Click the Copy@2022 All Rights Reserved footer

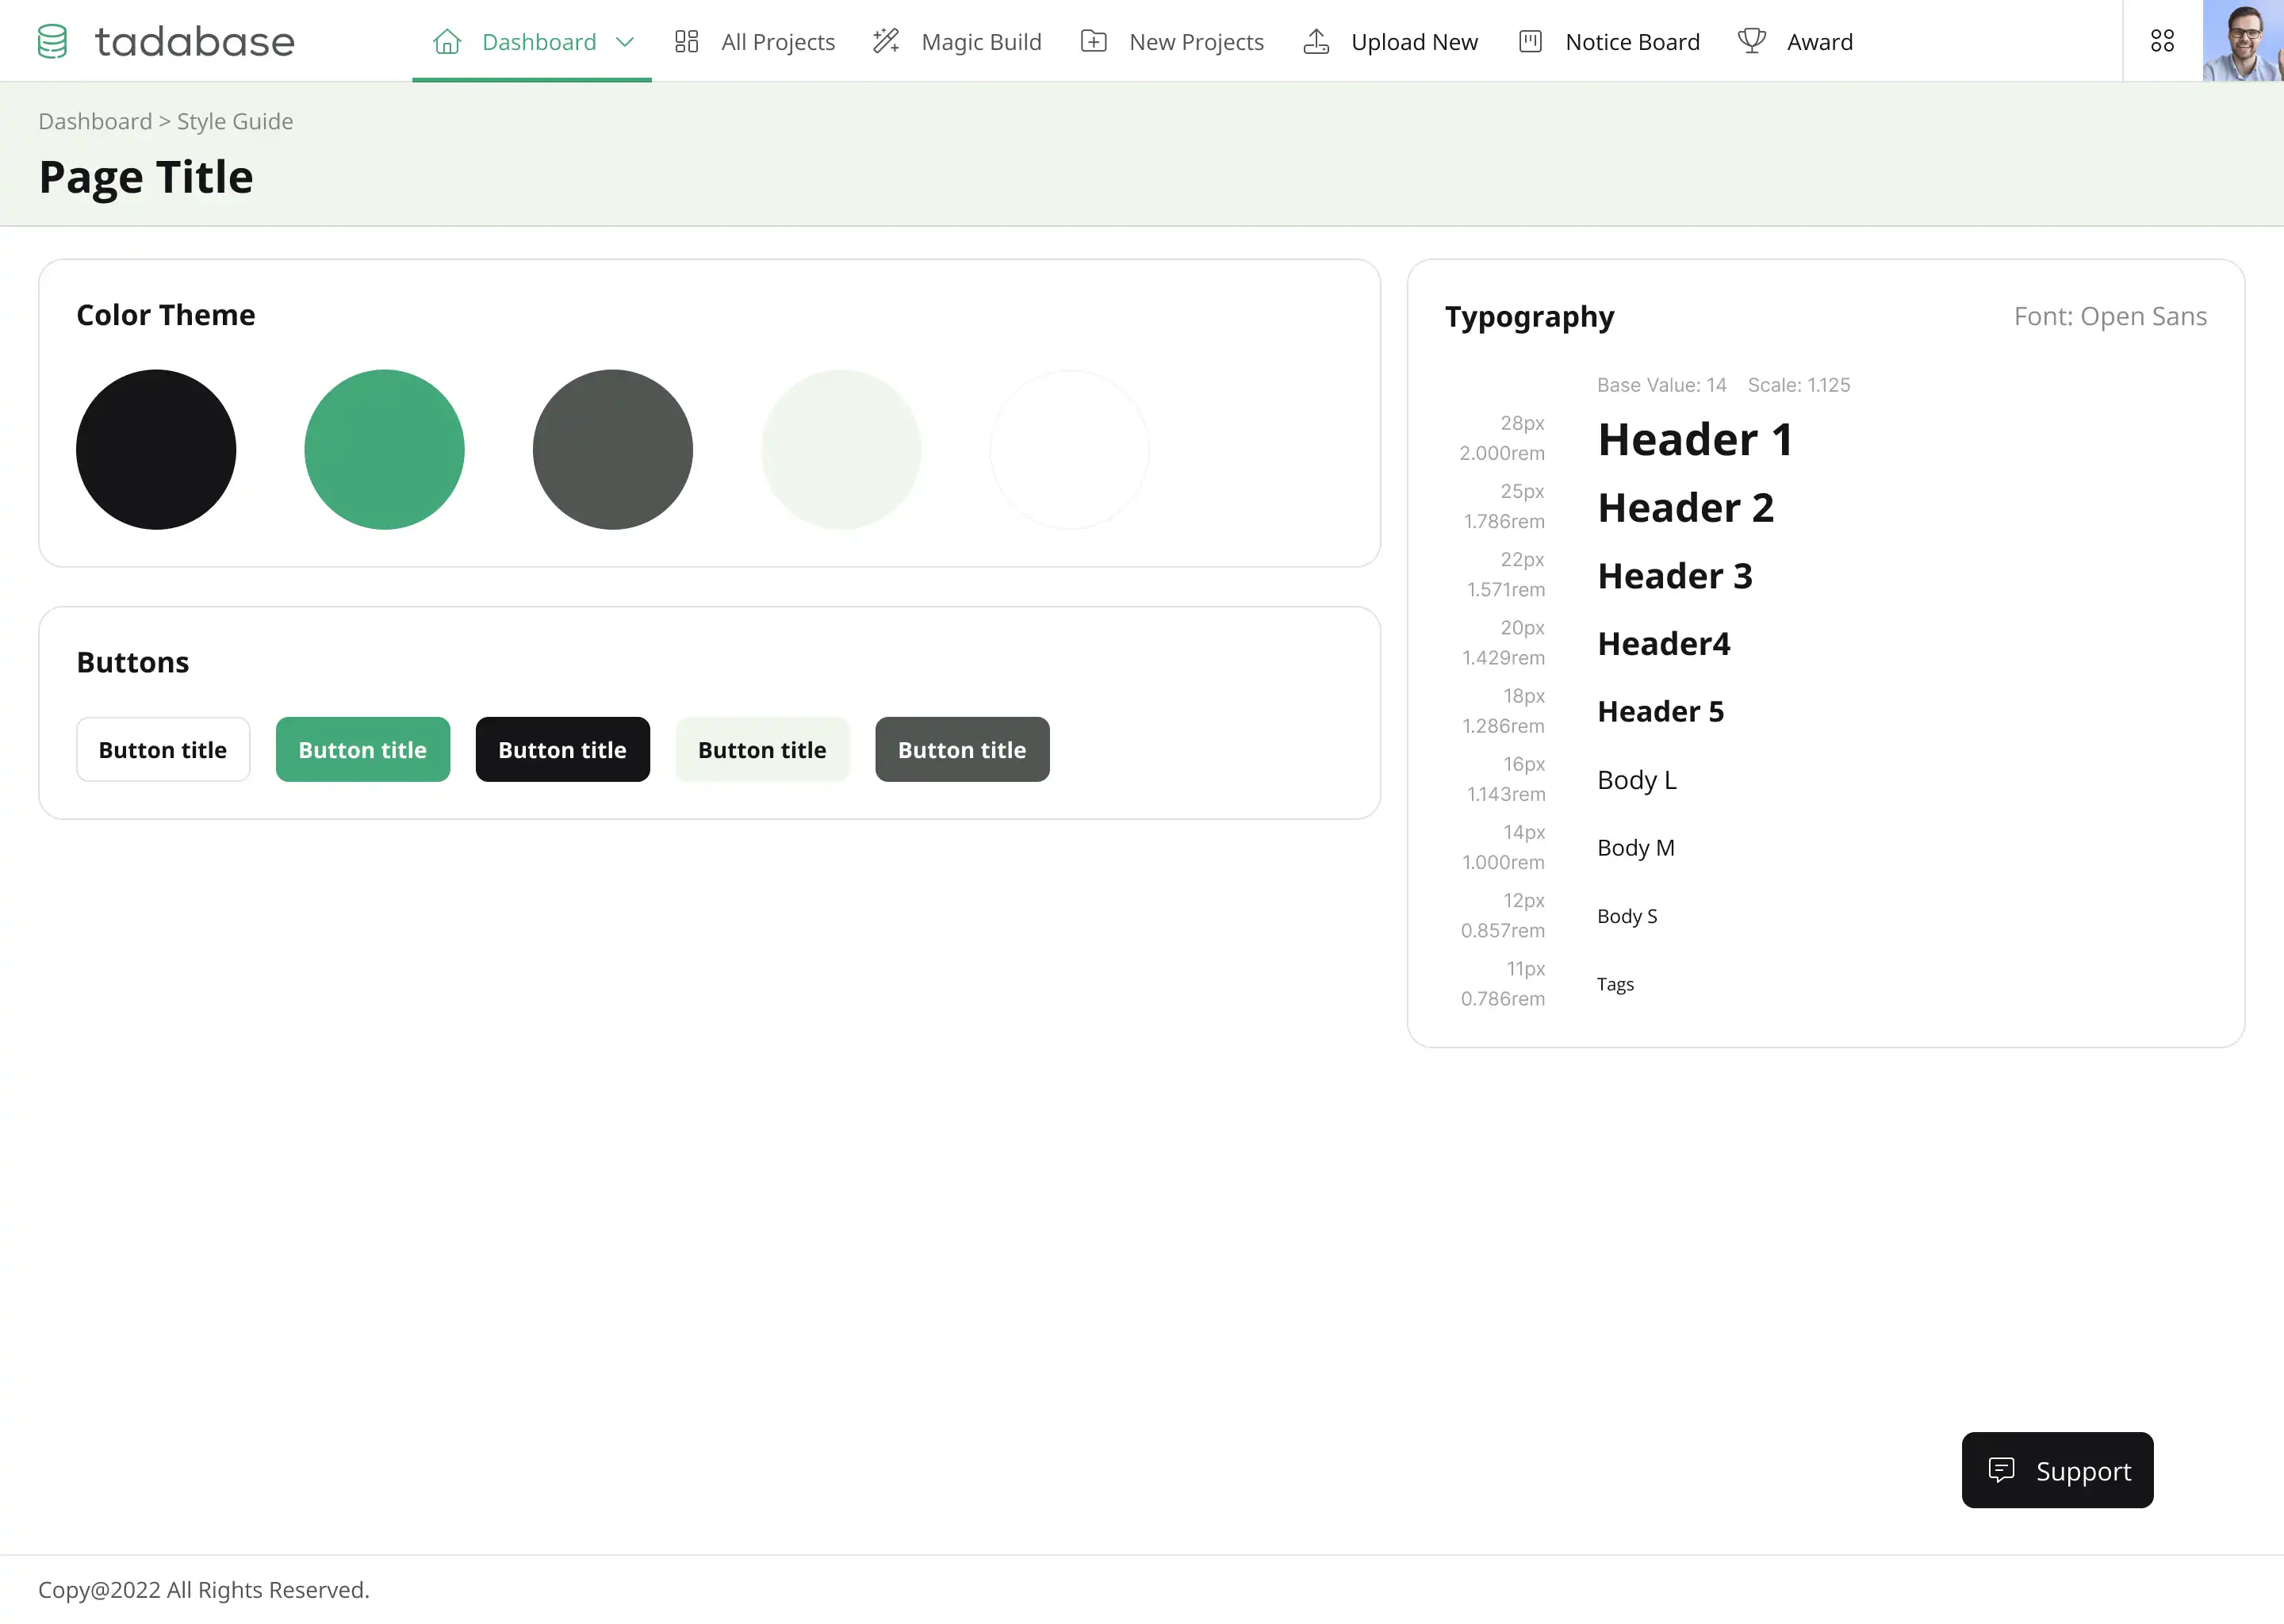point(204,1589)
